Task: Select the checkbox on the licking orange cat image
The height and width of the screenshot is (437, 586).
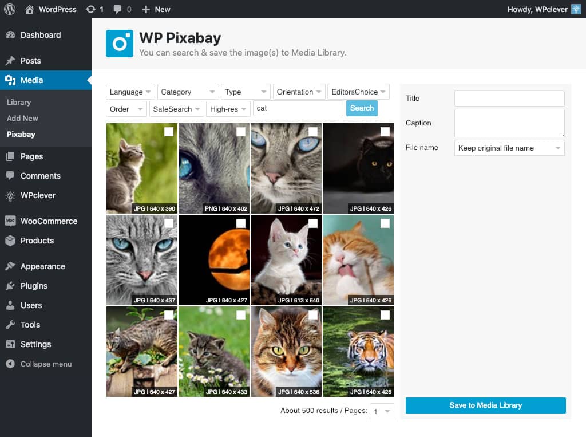Action: coord(385,223)
